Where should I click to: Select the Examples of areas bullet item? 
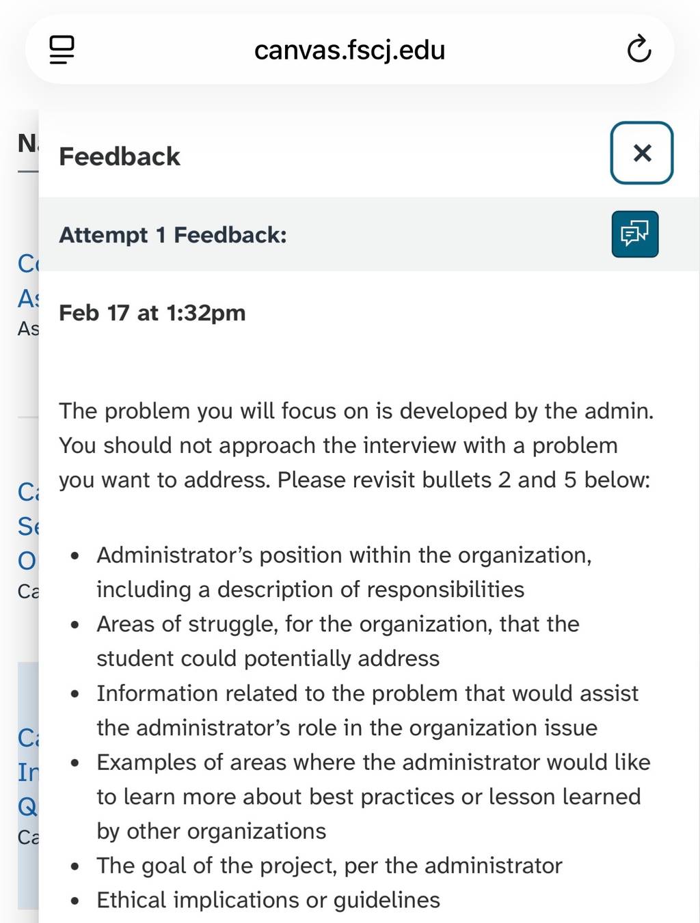(373, 797)
